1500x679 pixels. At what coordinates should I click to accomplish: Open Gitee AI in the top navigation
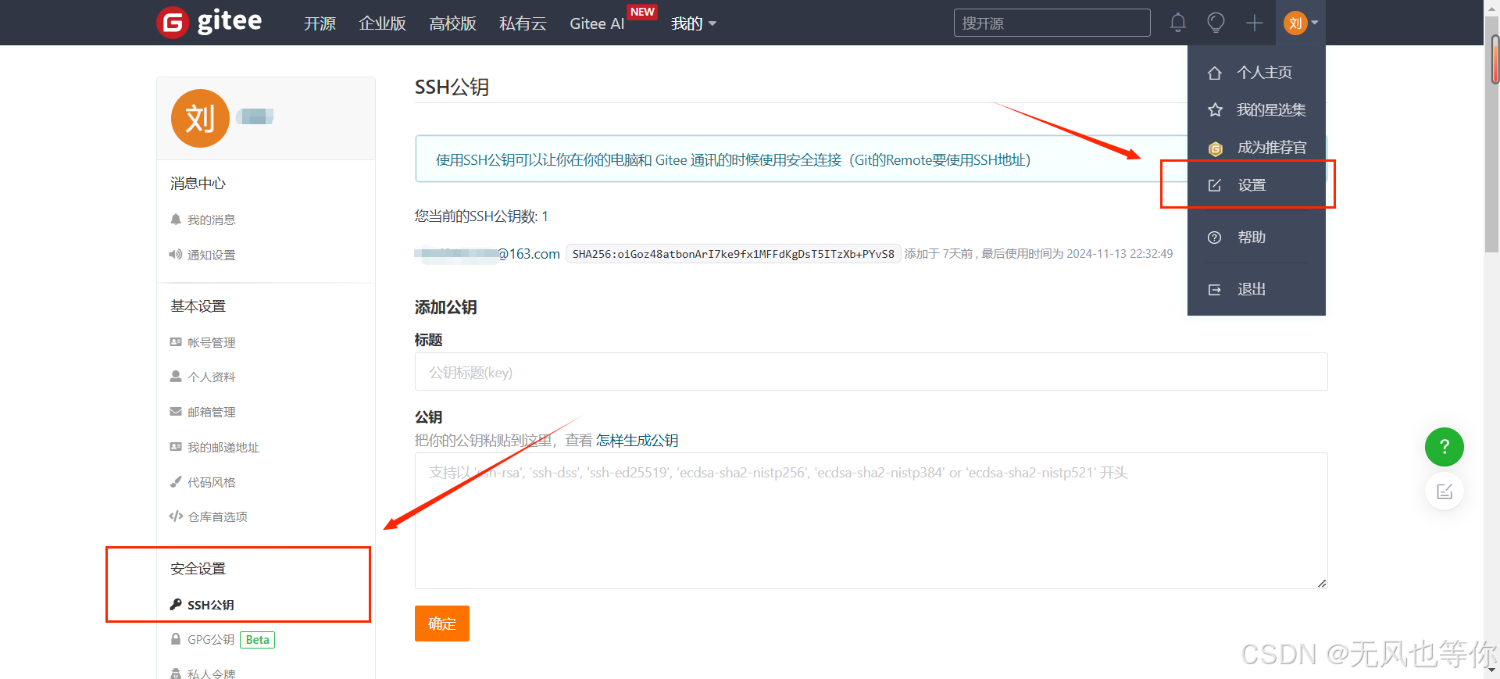pyautogui.click(x=597, y=23)
